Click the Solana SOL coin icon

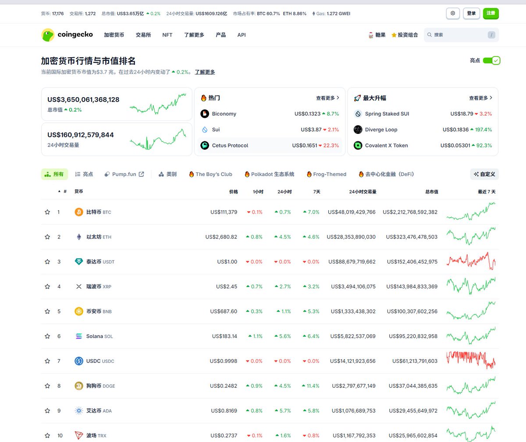[x=79, y=336]
